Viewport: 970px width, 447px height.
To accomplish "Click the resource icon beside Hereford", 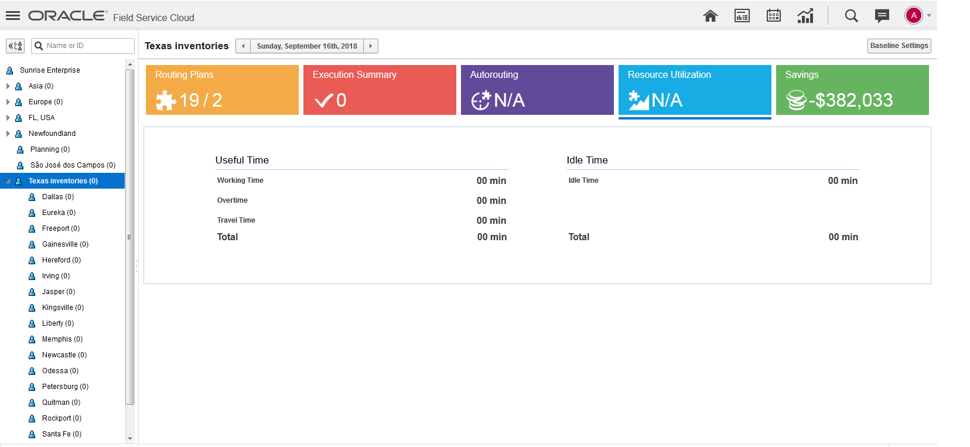I will [32, 260].
